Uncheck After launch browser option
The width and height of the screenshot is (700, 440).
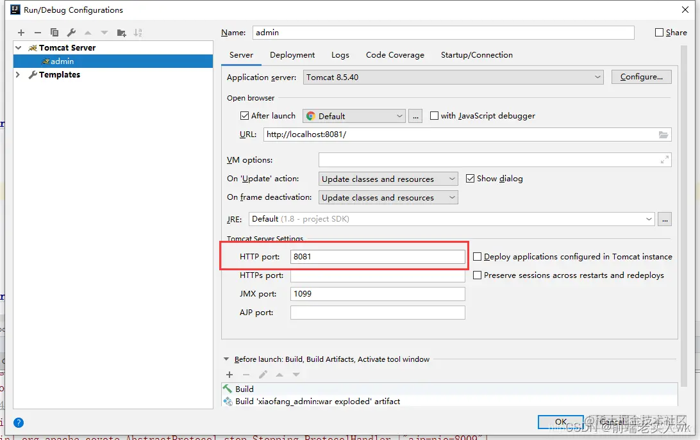[244, 115]
